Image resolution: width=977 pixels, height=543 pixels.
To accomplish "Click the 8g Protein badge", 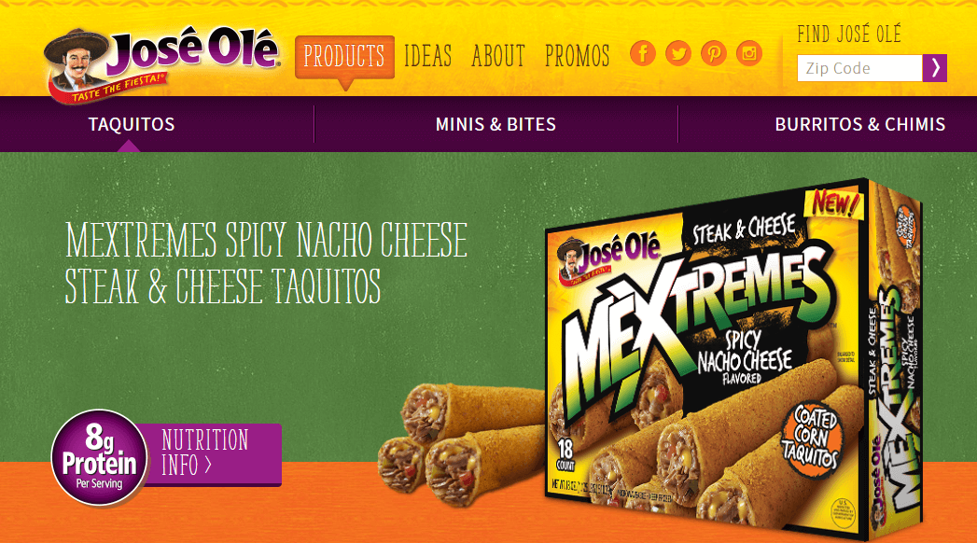I will point(99,458).
